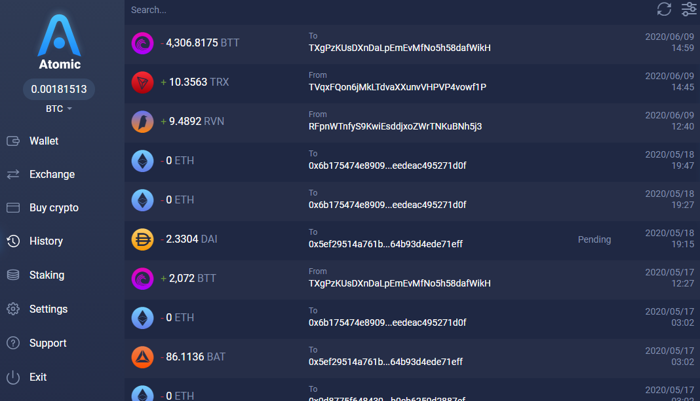700x401 pixels.
Task: Click the Settings gear icon
Action: [13, 309]
